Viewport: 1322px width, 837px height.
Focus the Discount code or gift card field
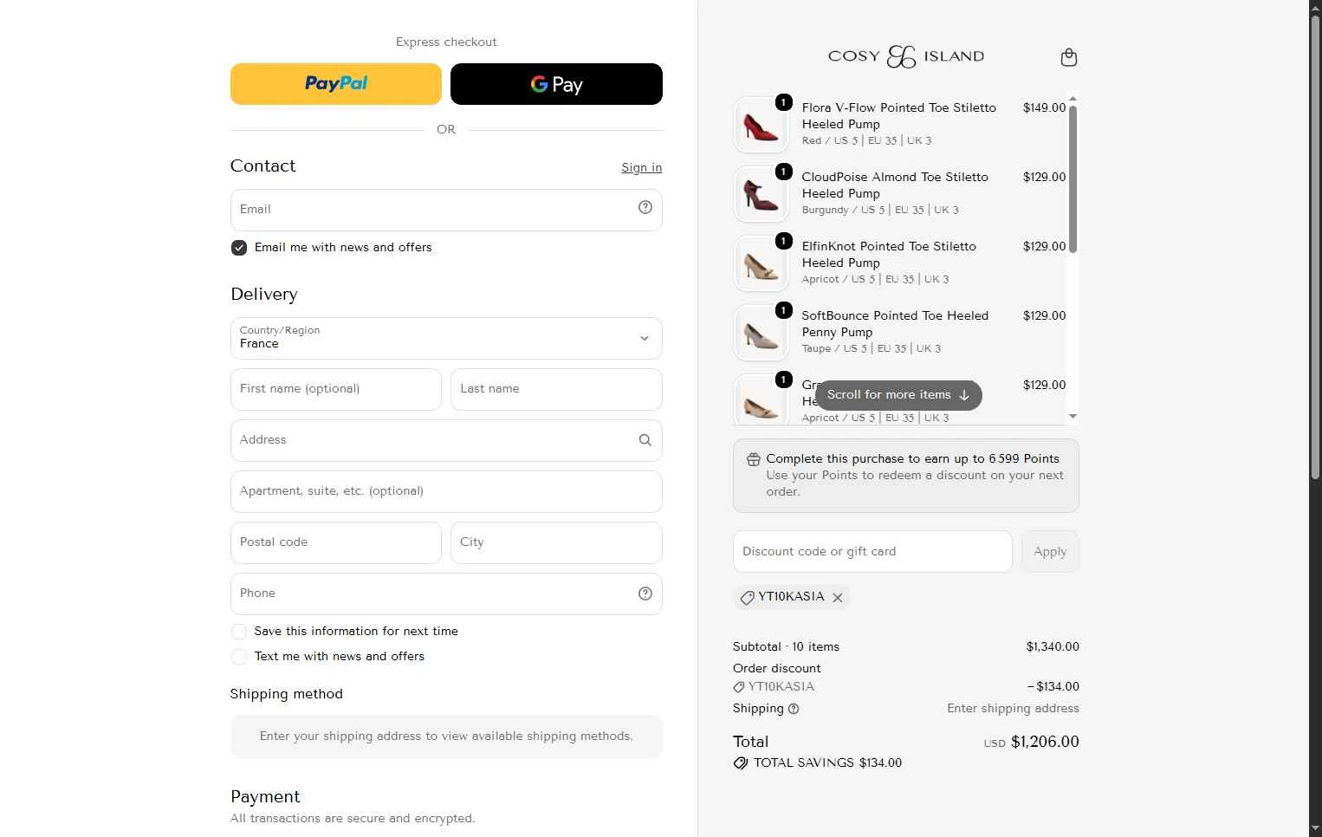[x=872, y=551]
